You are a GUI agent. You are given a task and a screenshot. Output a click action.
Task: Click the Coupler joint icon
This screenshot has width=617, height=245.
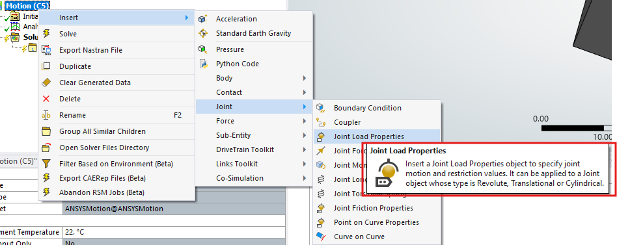(321, 122)
